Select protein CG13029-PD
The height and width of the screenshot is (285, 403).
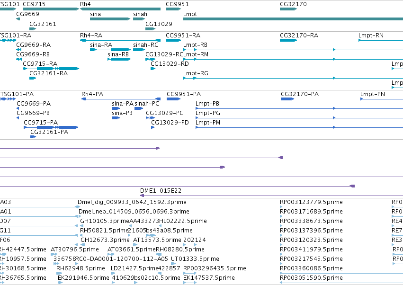(152, 127)
